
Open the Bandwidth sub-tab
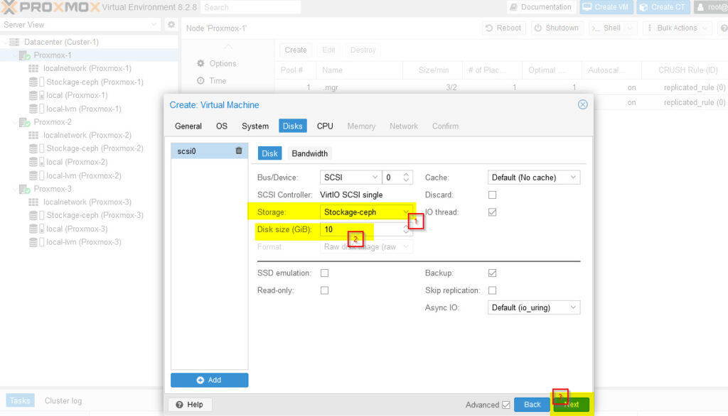point(310,153)
